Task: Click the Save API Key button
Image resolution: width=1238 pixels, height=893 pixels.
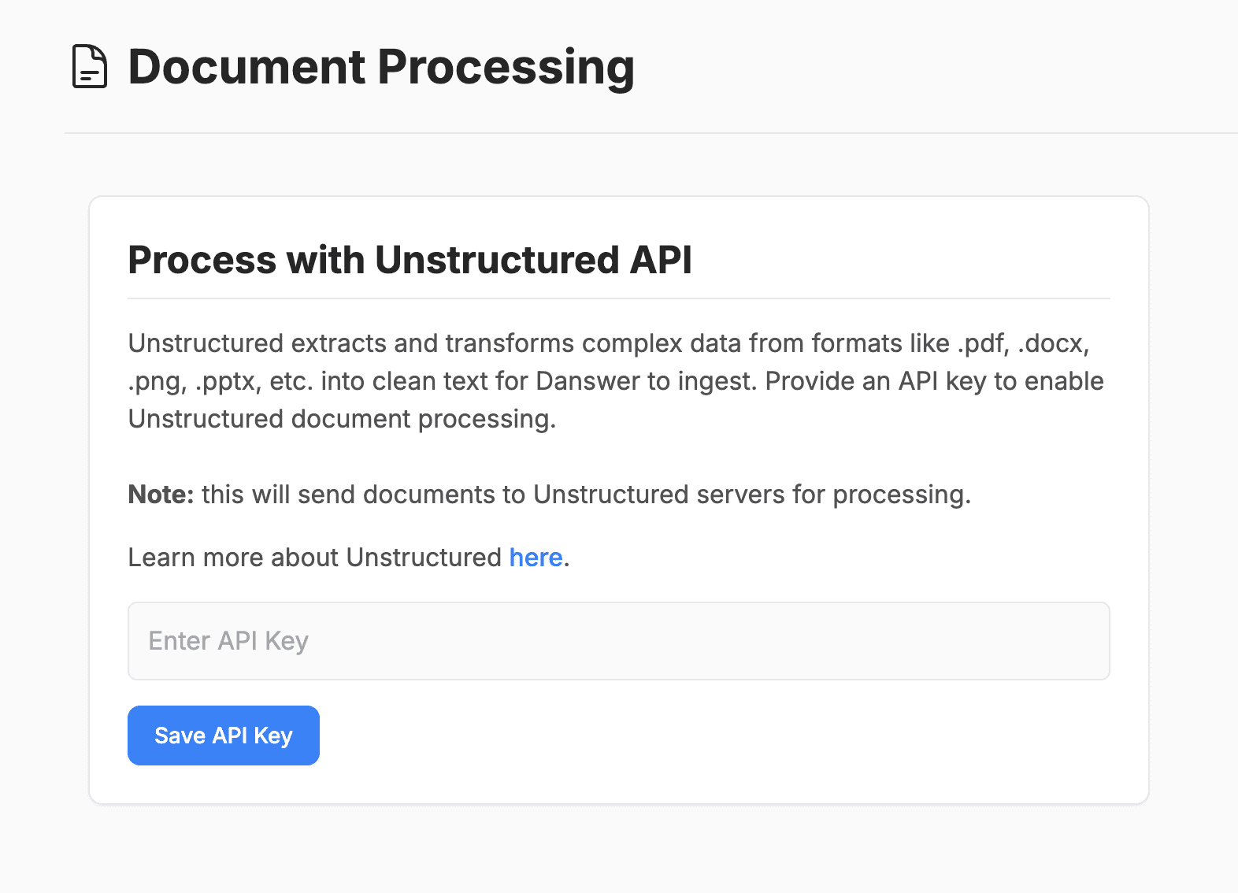Action: (x=224, y=736)
